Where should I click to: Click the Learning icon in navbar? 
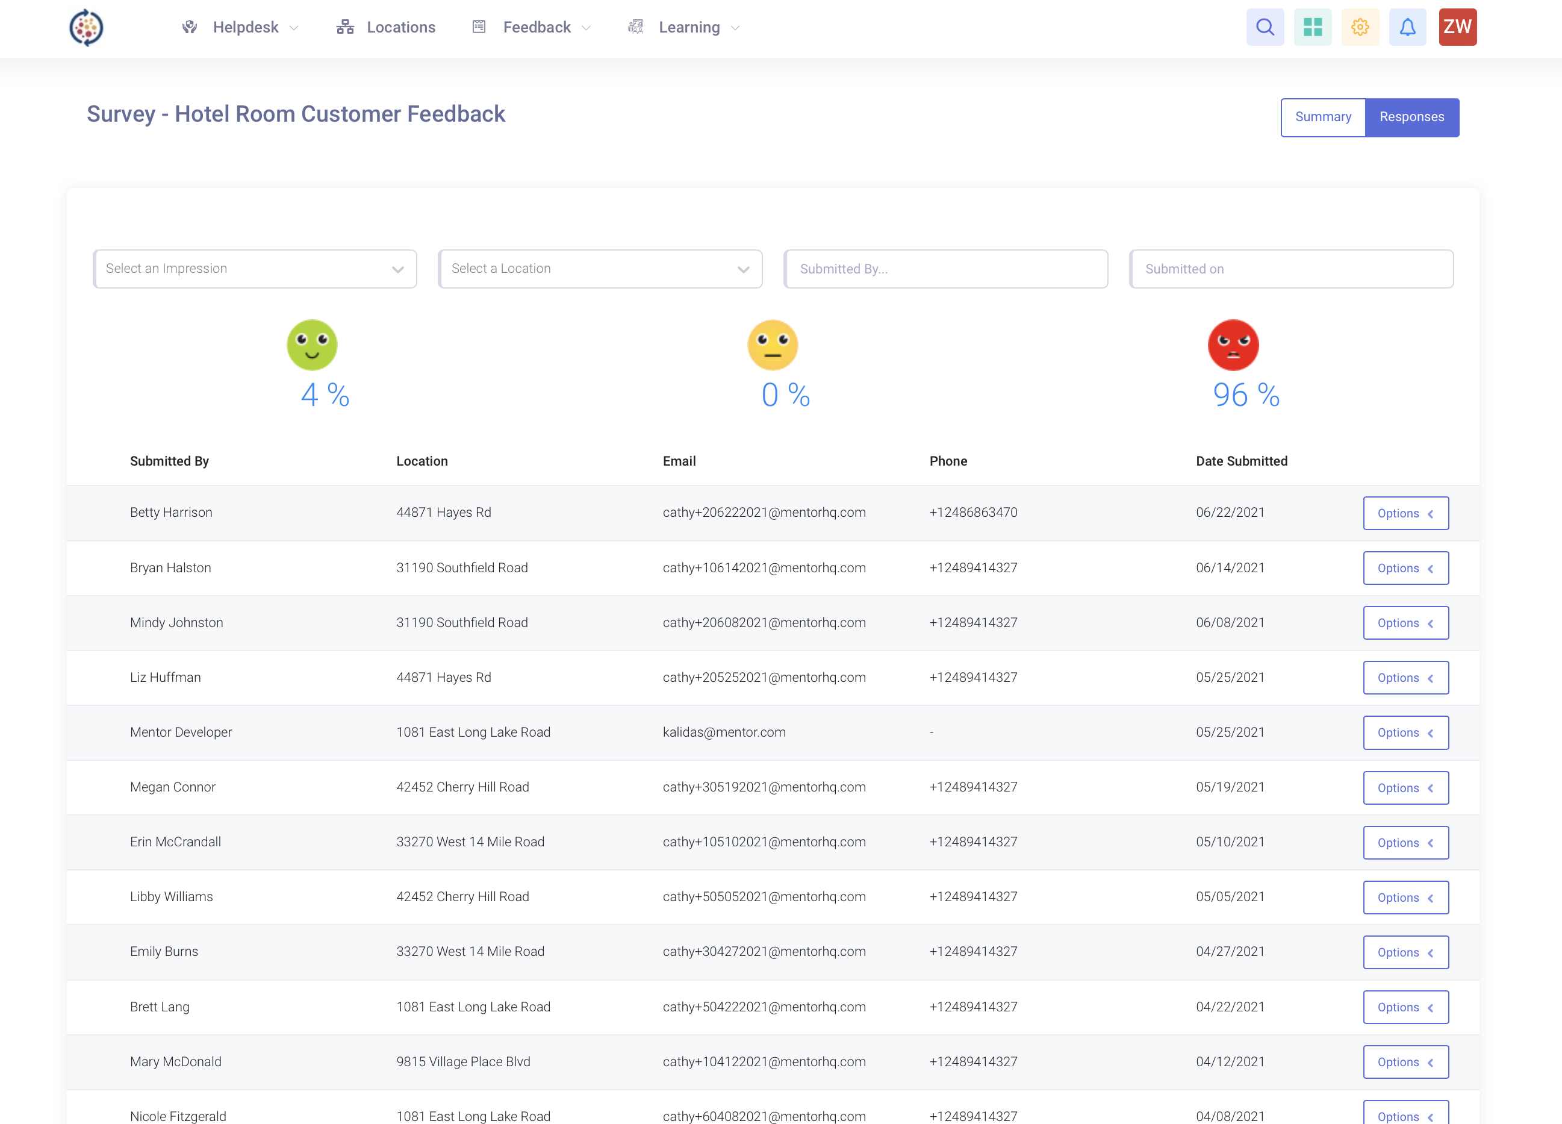click(636, 27)
